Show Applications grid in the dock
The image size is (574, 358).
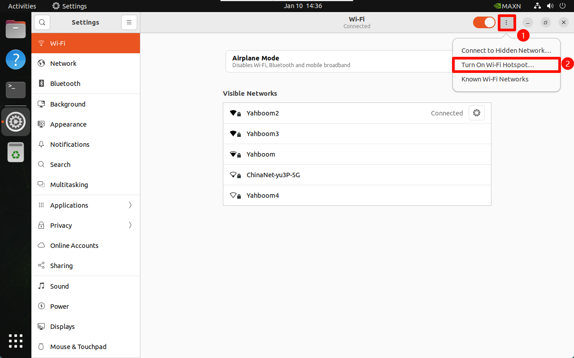pos(16,341)
